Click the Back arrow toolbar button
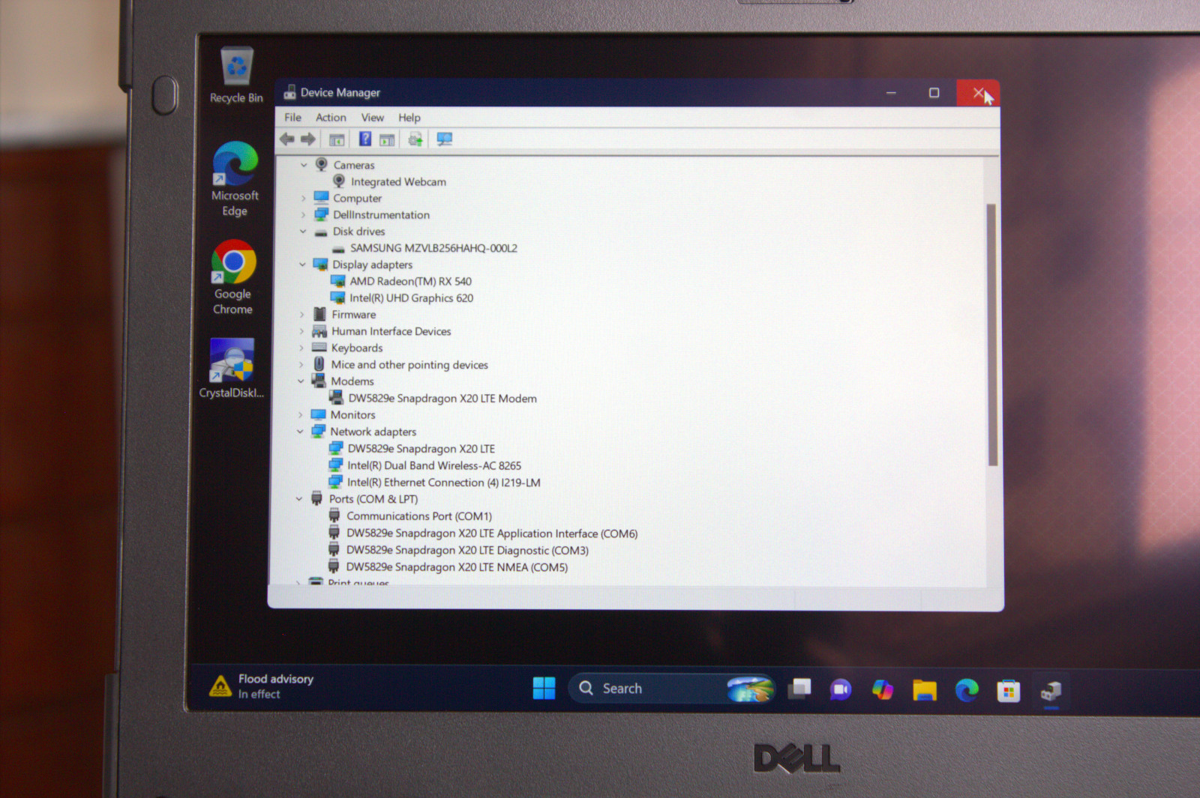 [287, 139]
